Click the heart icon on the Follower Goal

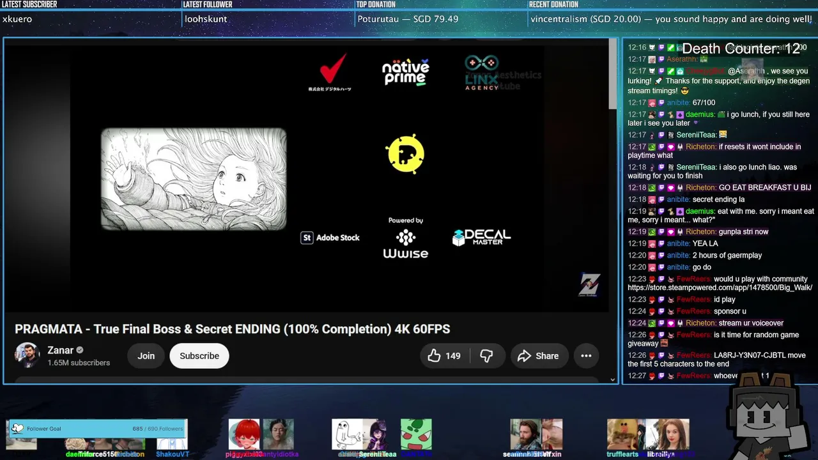(17, 429)
